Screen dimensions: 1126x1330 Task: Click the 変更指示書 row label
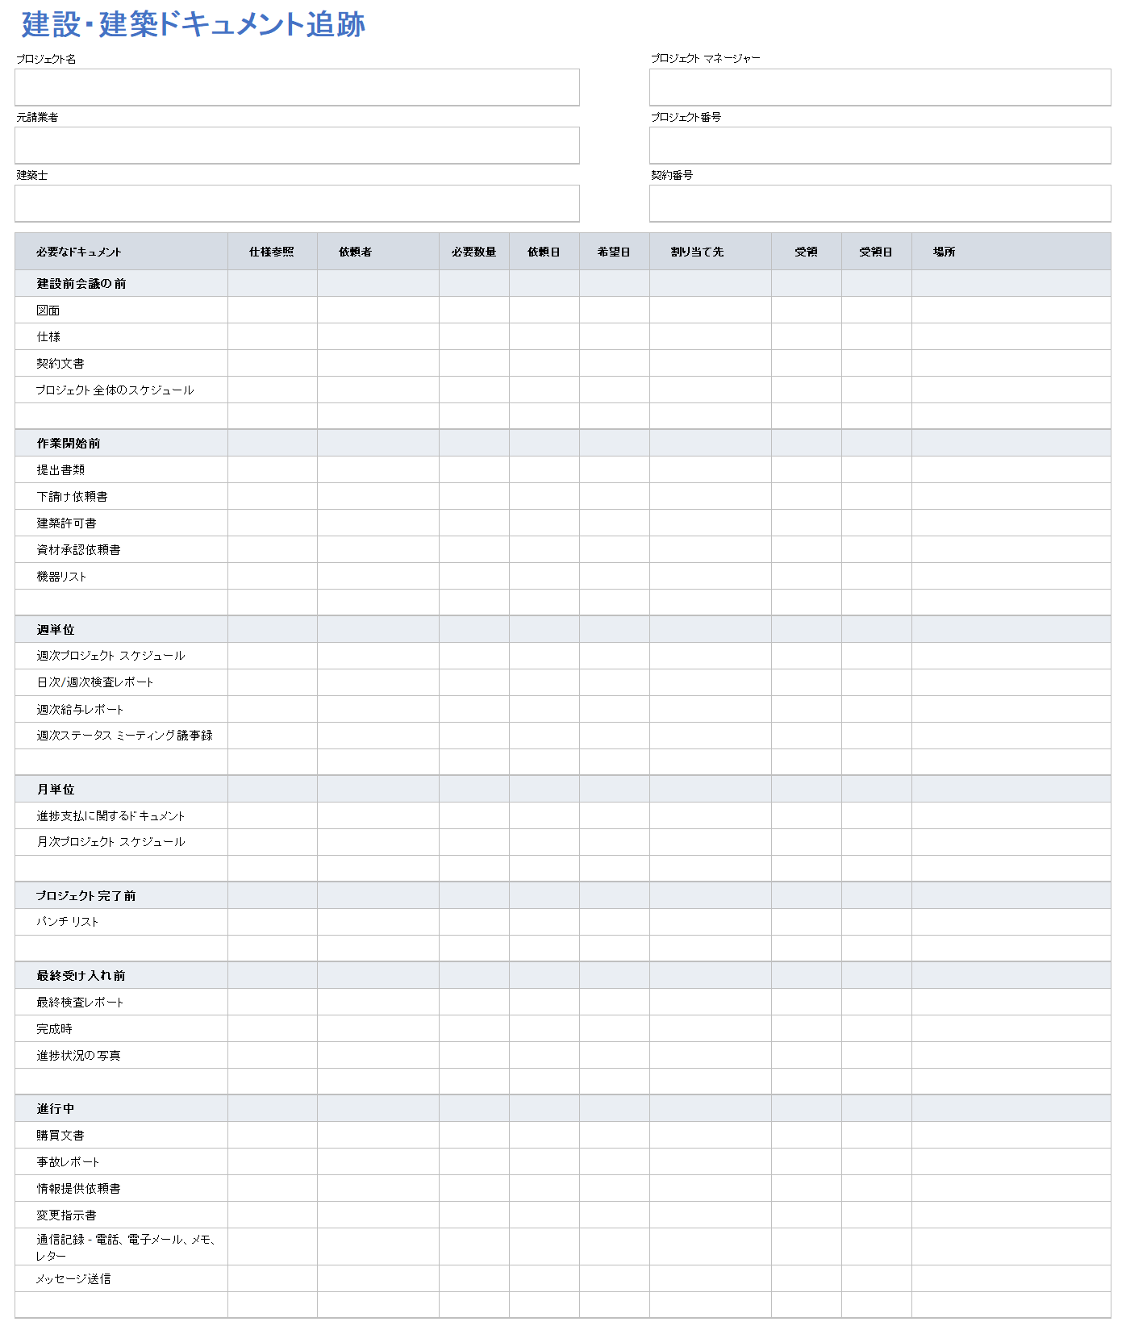click(x=66, y=1215)
